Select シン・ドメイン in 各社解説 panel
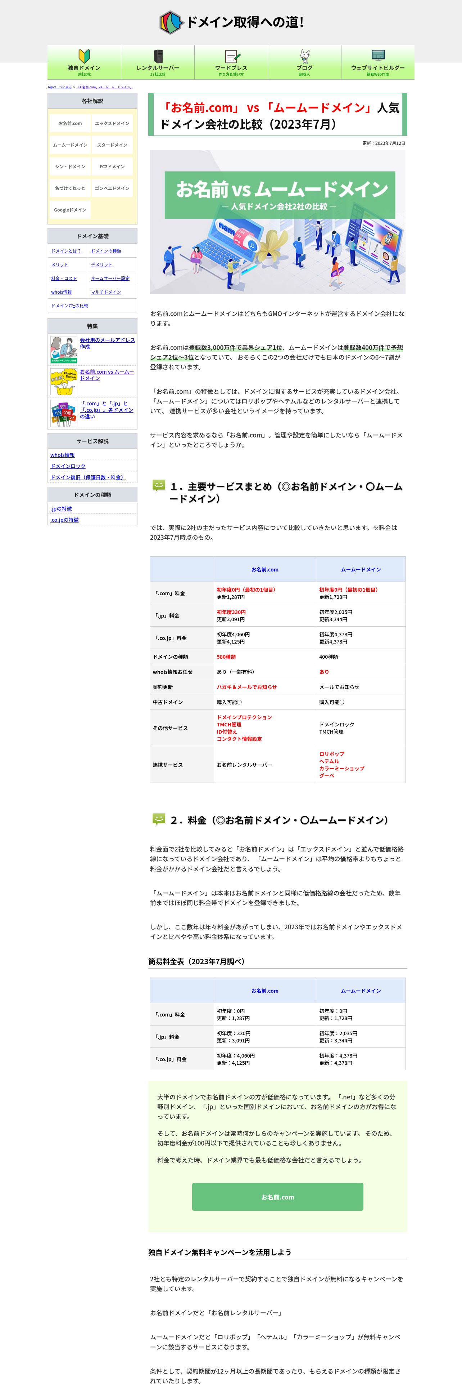 coord(71,166)
